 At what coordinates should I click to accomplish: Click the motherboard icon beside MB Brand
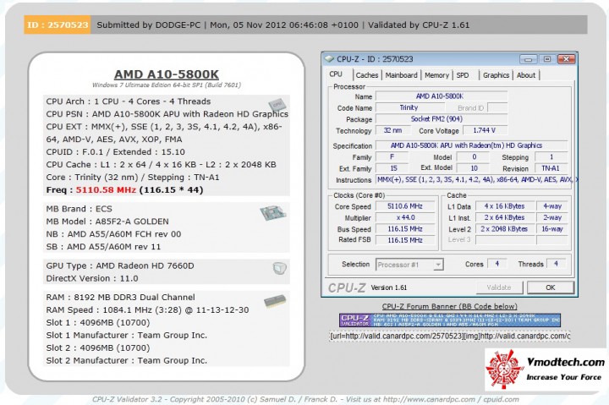(x=273, y=212)
